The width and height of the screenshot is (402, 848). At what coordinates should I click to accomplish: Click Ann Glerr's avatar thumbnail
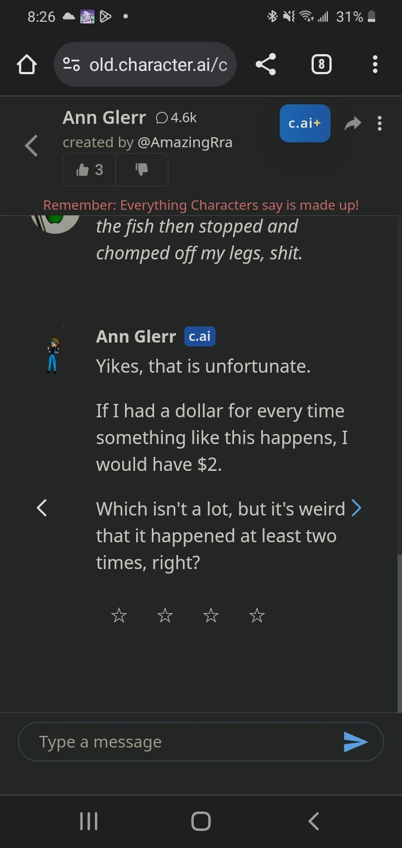coord(54,350)
